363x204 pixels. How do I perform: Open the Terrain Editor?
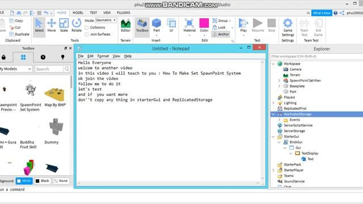(126, 25)
